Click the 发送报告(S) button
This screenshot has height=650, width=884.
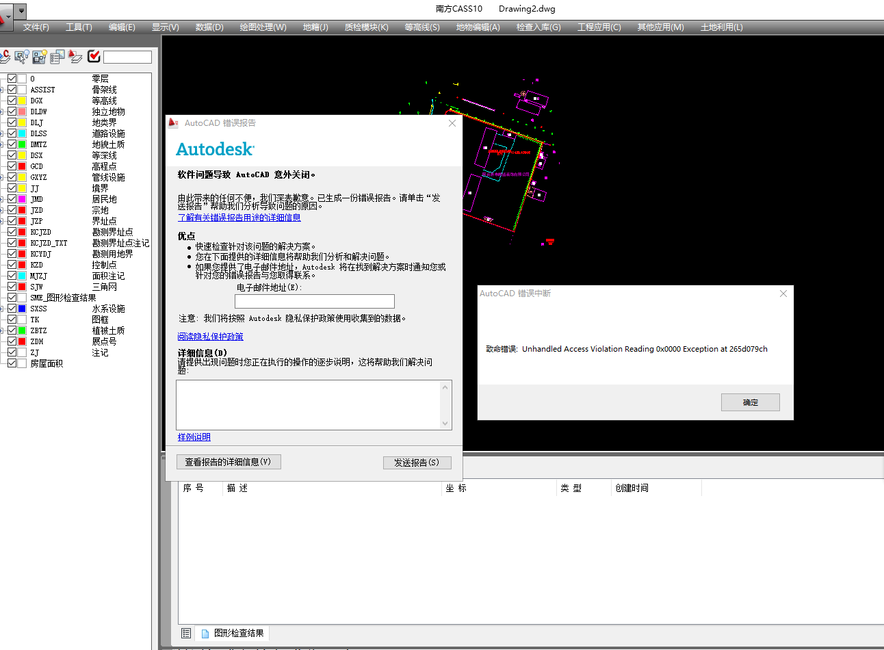coord(417,463)
